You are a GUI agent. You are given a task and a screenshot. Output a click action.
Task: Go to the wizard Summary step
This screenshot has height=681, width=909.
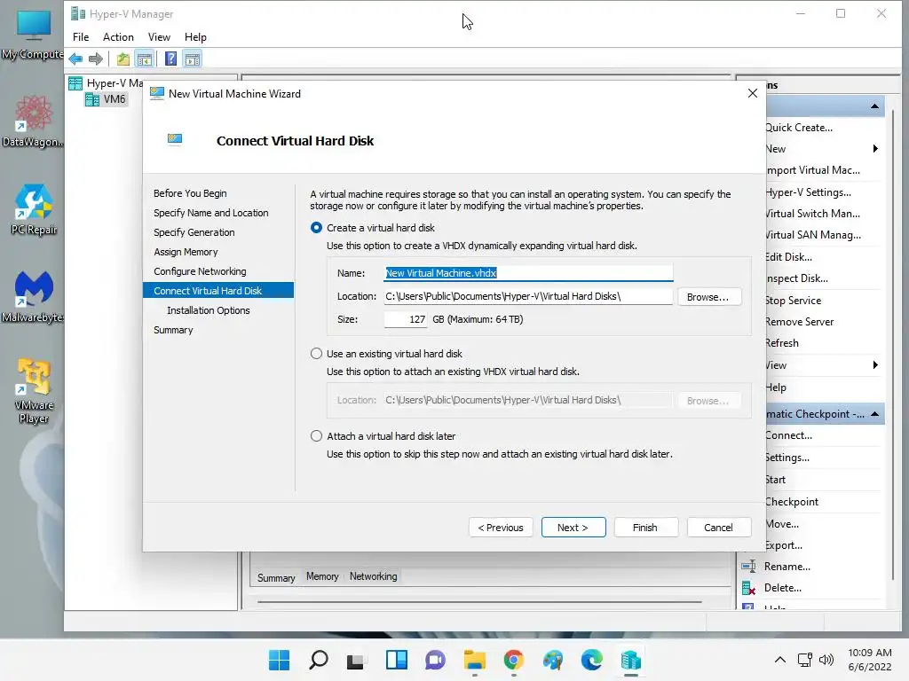[x=173, y=330]
